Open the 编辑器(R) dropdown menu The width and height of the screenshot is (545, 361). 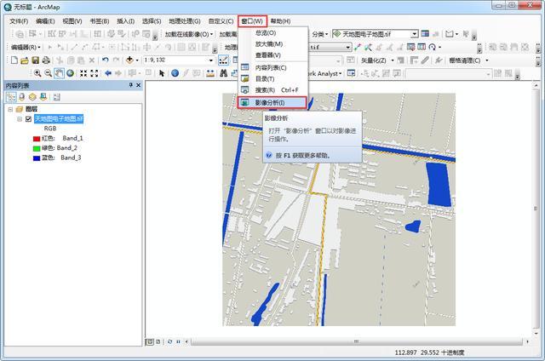tap(25, 47)
